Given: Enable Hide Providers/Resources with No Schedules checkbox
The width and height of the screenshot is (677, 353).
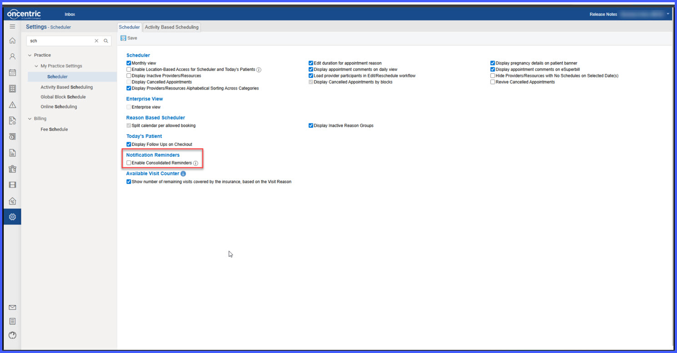Looking at the screenshot, I should point(492,76).
